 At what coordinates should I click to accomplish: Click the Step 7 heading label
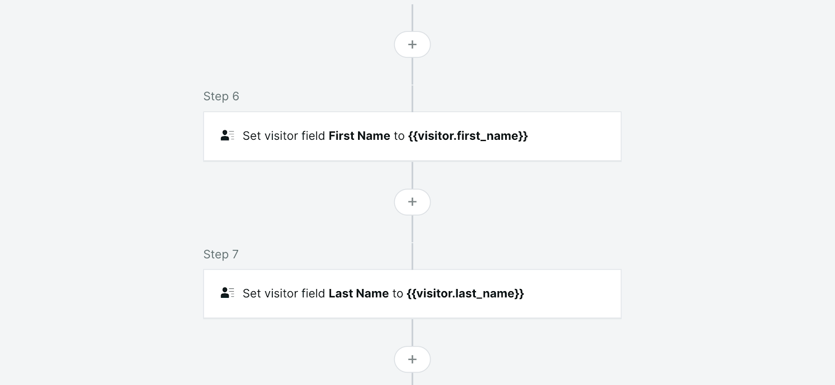[221, 255]
